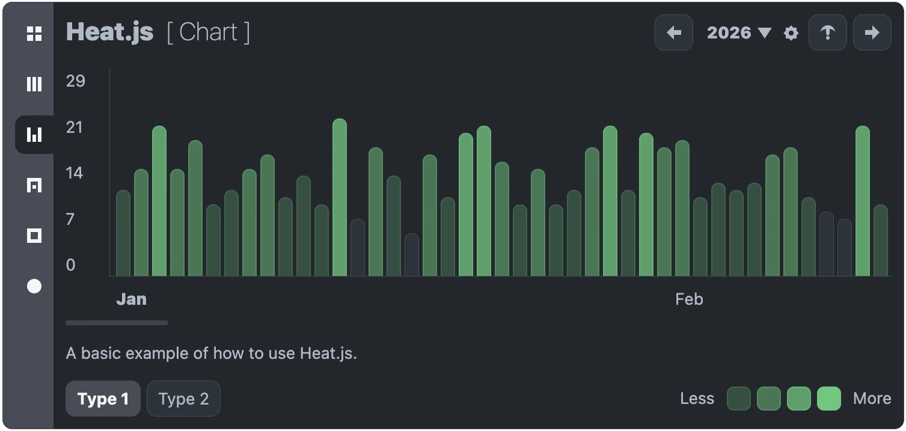
Task: Go to previous year arrow
Action: coord(674,32)
